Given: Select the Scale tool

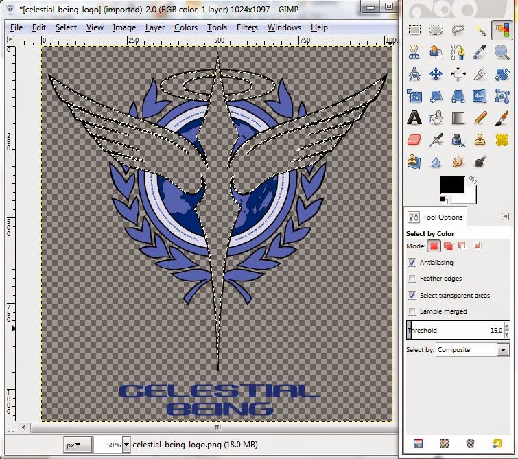Looking at the screenshot, I should (x=414, y=96).
